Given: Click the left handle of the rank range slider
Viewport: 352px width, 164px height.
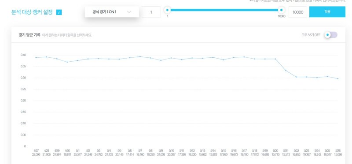Looking at the screenshot, I should [x=167, y=10].
